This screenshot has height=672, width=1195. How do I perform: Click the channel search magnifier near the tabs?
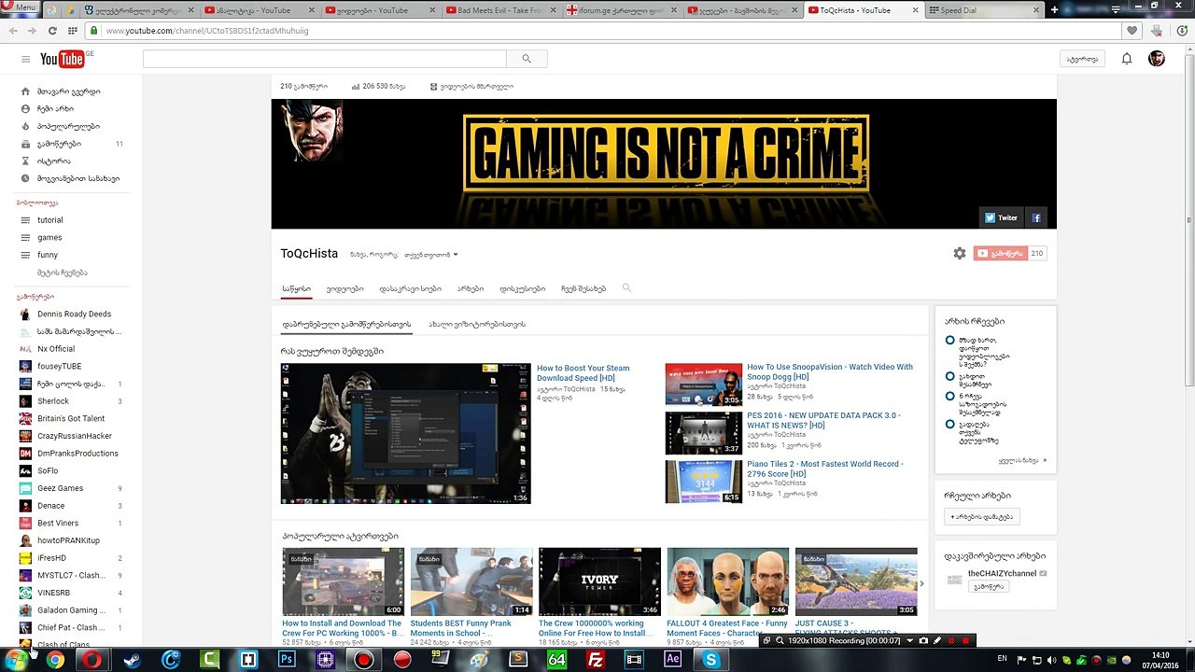pos(626,288)
